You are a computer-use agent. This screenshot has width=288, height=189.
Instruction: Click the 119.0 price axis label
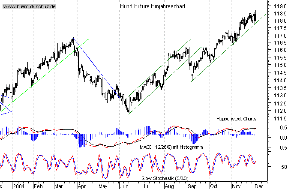click(x=279, y=7)
